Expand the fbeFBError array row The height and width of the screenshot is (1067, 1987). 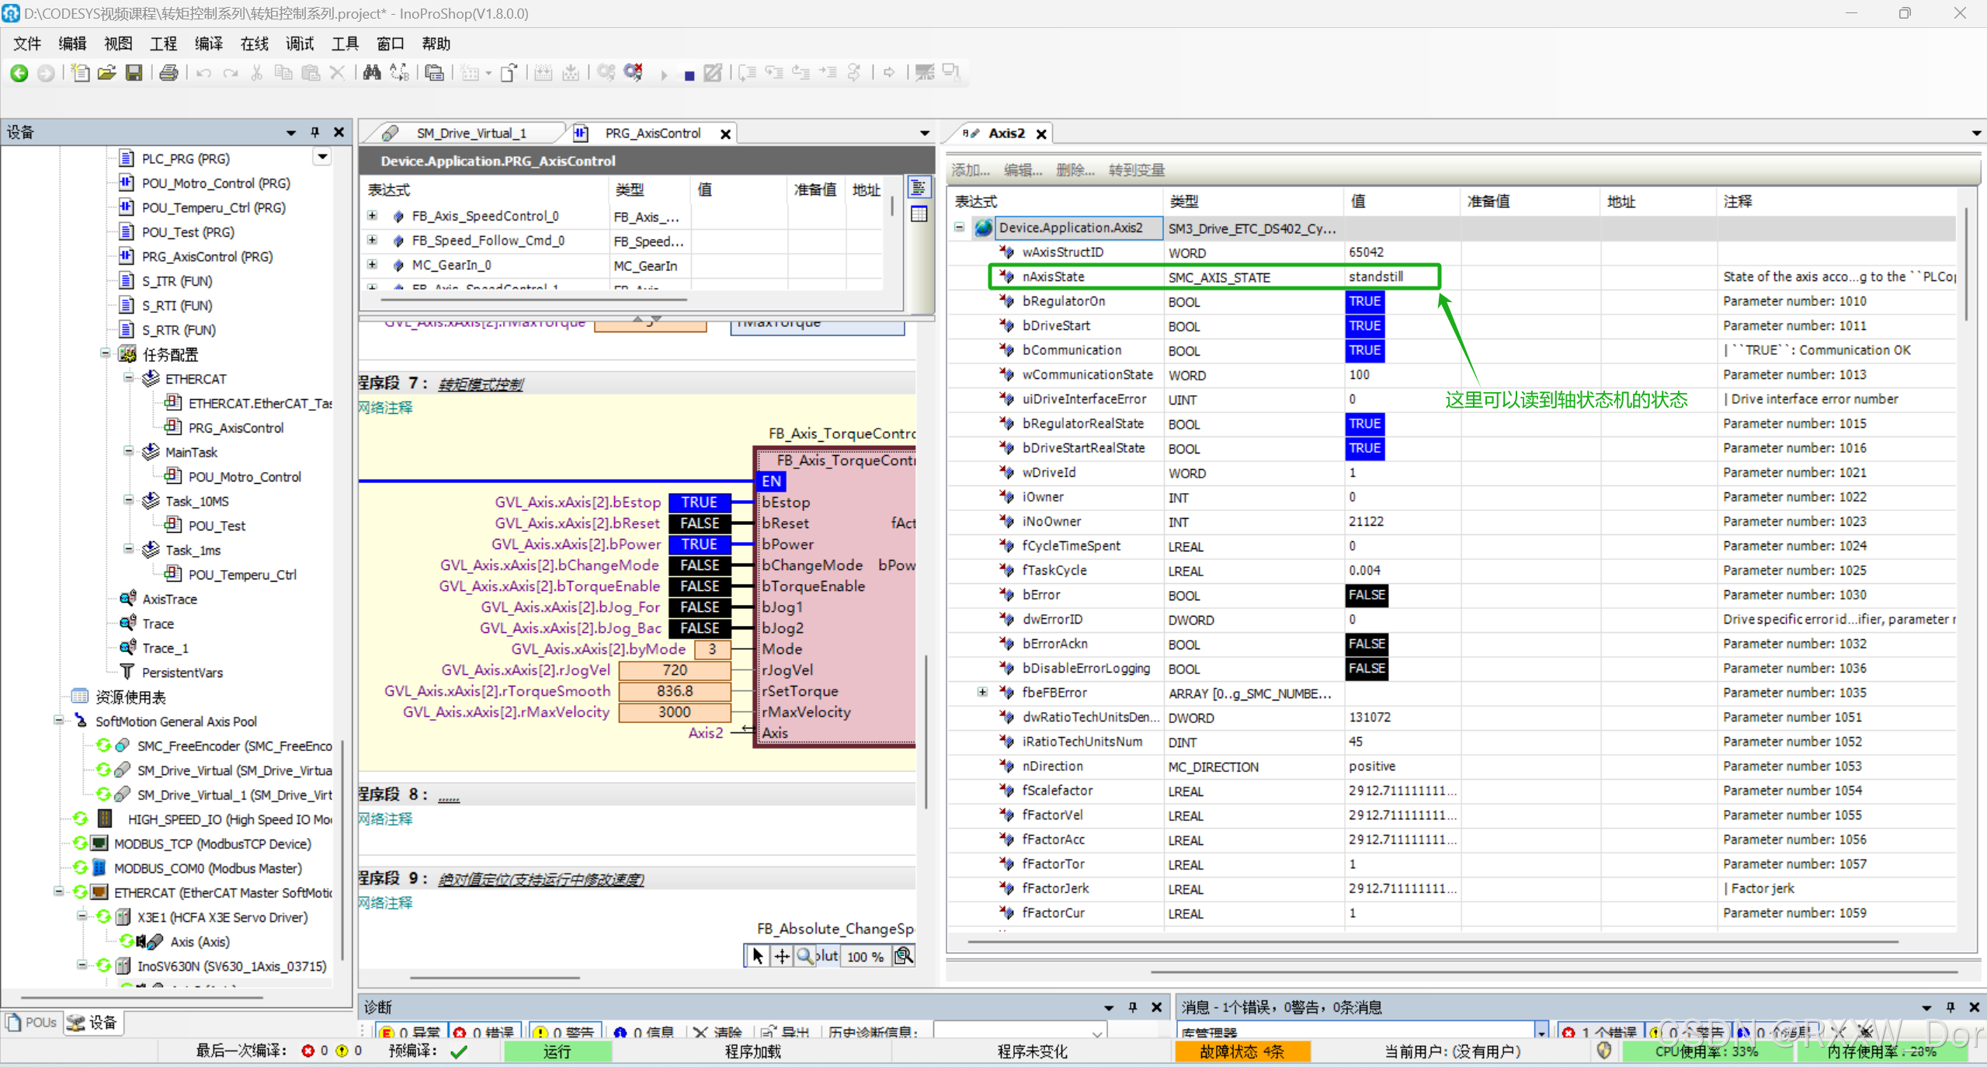point(982,692)
